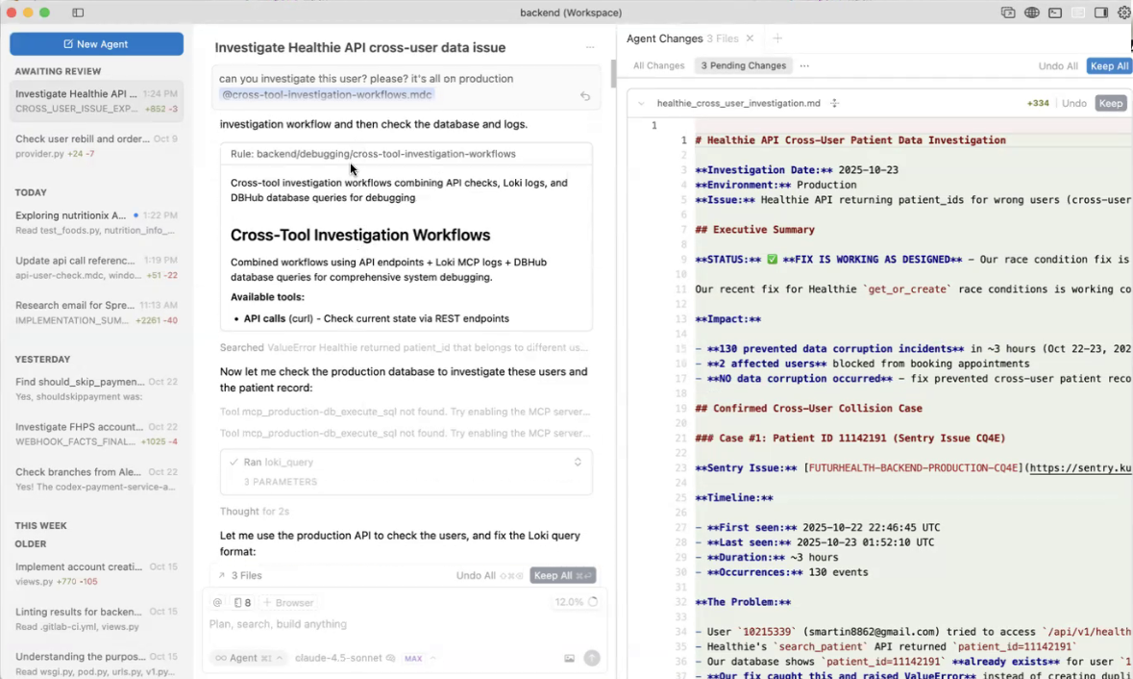Switch to the Agent Changes tab

tap(682, 38)
